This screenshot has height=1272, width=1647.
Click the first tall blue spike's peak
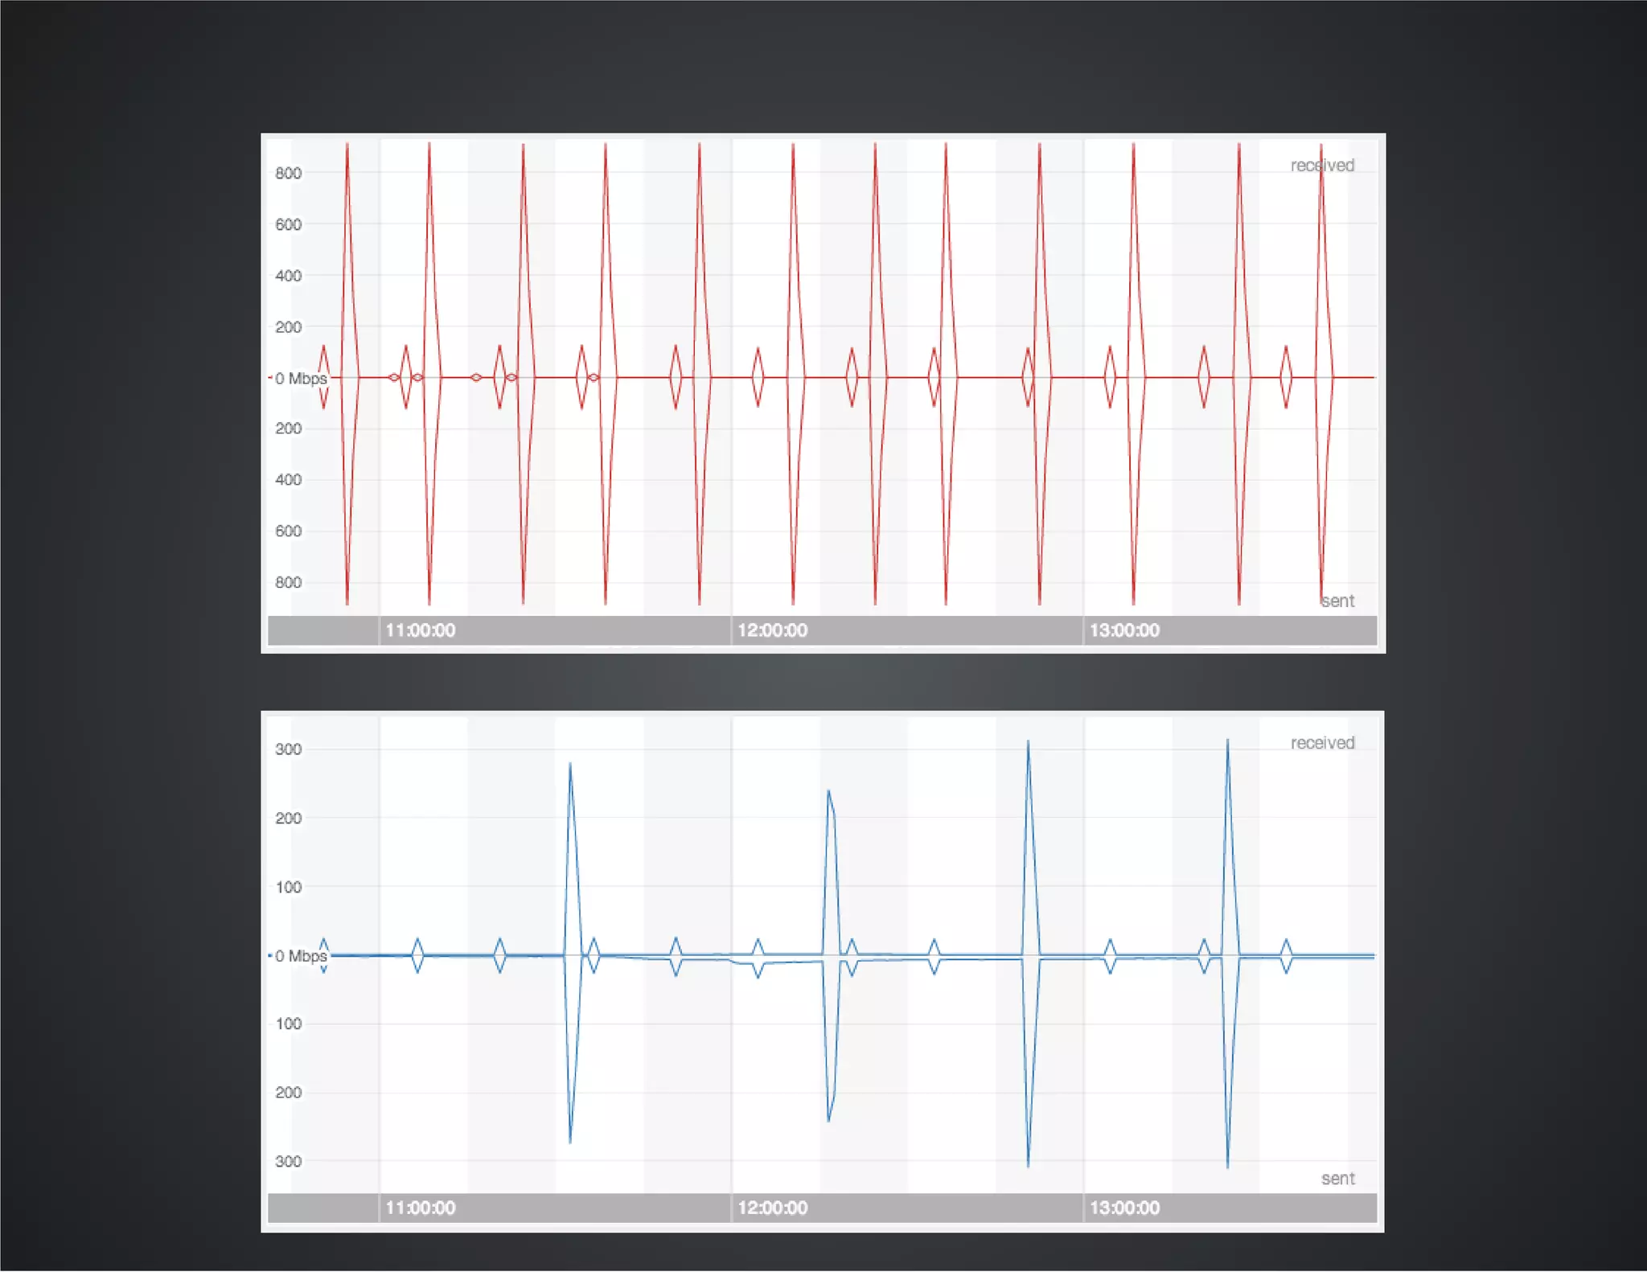[570, 764]
